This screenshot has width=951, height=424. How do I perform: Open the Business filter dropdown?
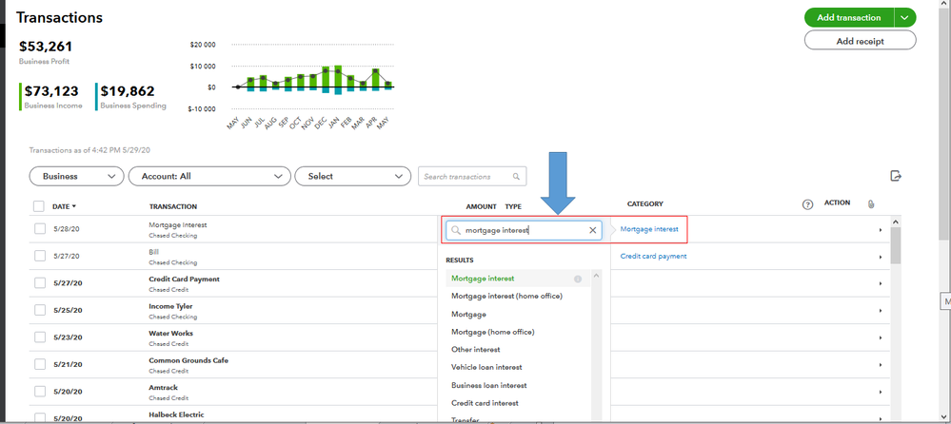(76, 176)
